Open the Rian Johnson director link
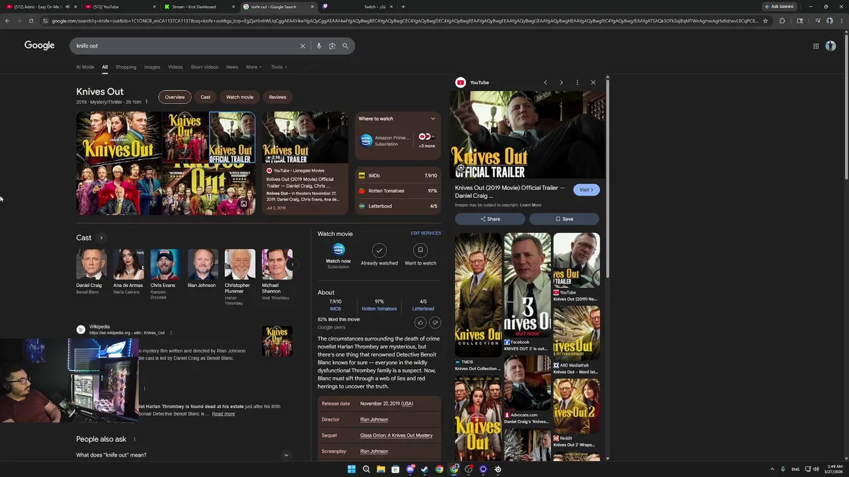 point(374,419)
